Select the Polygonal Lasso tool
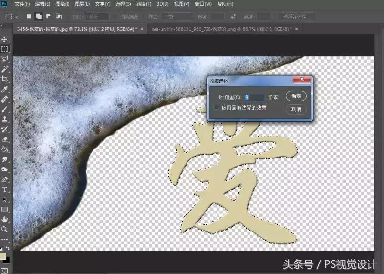This screenshot has width=384, height=274. click(x=4, y=59)
